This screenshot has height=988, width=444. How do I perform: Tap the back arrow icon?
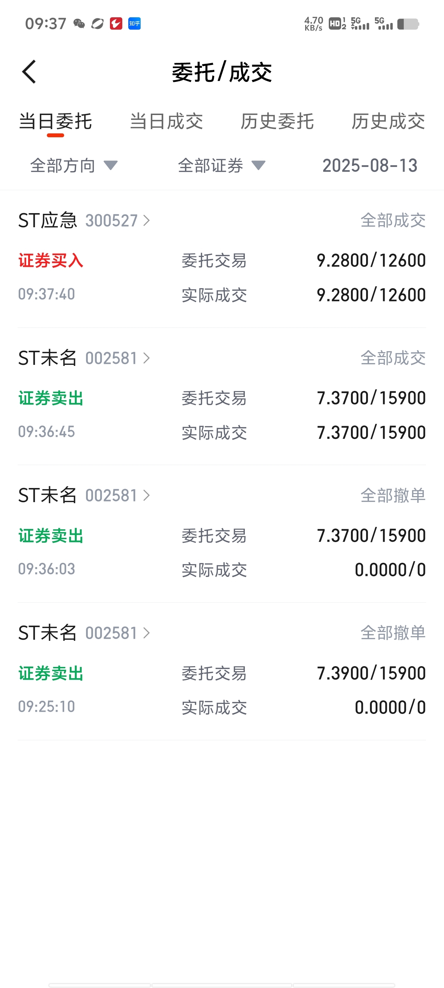pos(29,72)
